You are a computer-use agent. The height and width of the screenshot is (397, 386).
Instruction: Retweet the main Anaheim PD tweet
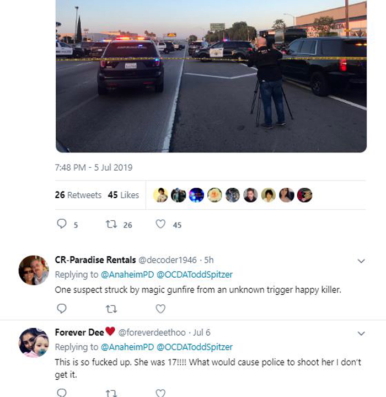point(111,224)
